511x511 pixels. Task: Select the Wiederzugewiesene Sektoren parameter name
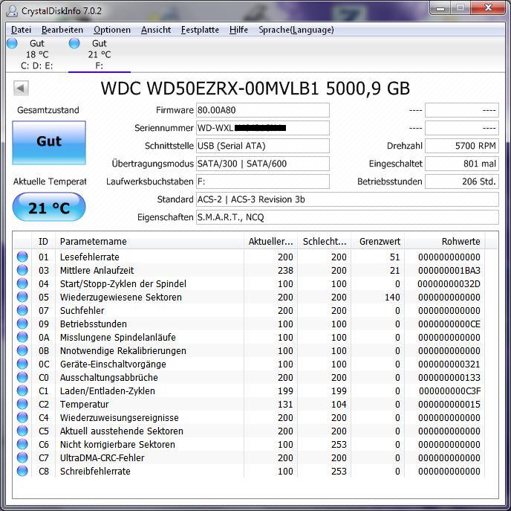pyautogui.click(x=121, y=298)
